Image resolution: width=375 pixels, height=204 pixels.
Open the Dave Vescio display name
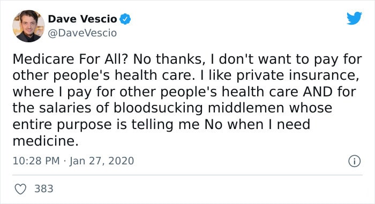[x=82, y=19]
